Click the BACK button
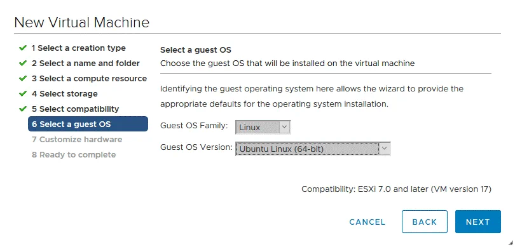The image size is (515, 247). [x=425, y=222]
